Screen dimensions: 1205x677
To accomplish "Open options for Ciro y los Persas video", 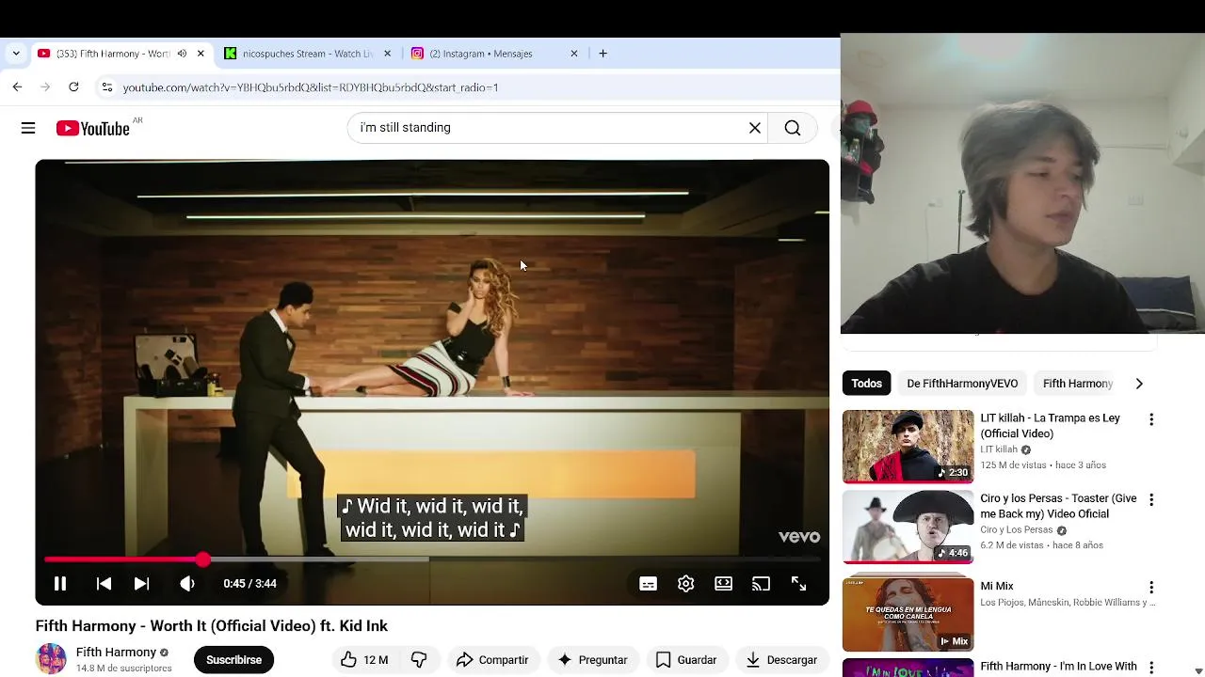I will click(1150, 499).
